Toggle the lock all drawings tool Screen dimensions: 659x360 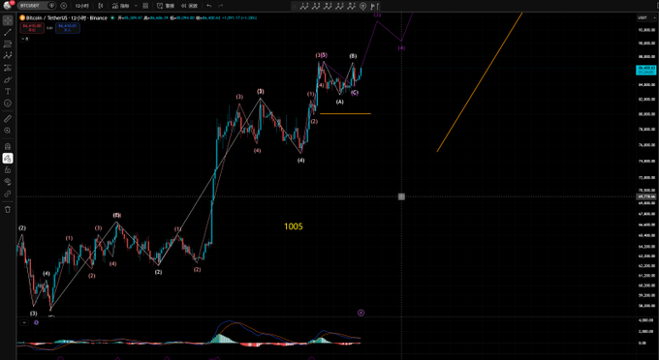tap(8, 170)
